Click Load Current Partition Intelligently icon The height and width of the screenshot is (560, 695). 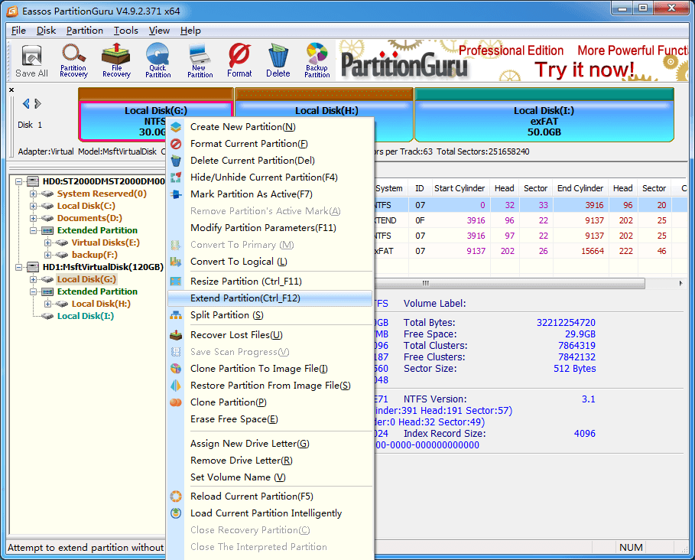click(x=176, y=513)
